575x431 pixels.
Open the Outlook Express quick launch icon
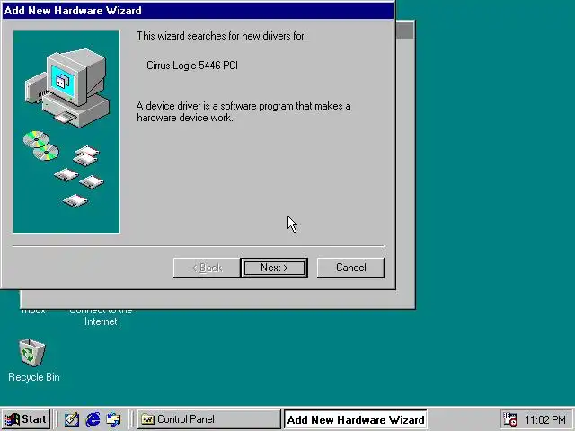[x=113, y=419]
